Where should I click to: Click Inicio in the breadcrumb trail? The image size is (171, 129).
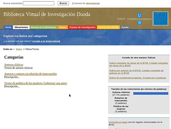[19, 49]
